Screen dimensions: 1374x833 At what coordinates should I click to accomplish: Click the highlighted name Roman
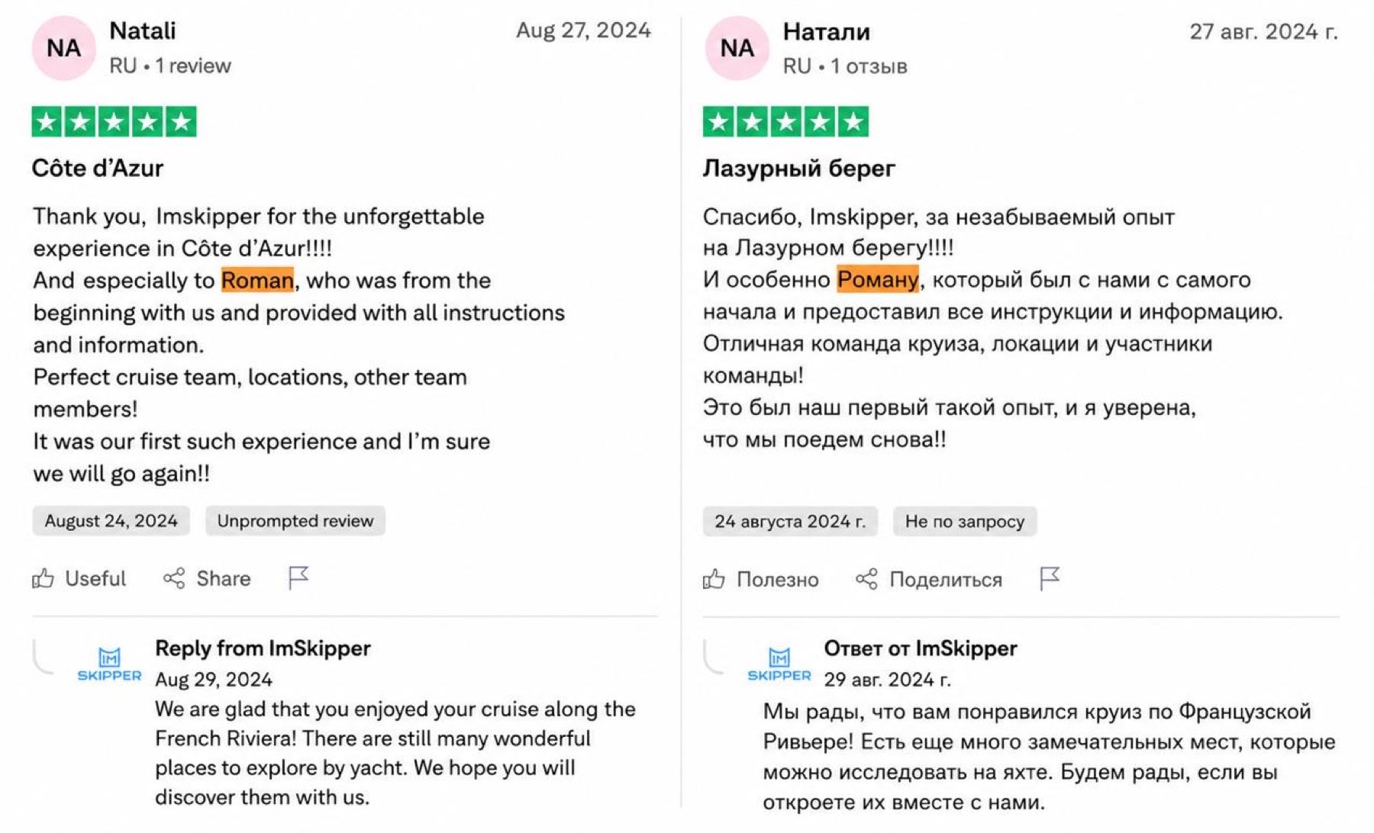point(257,280)
